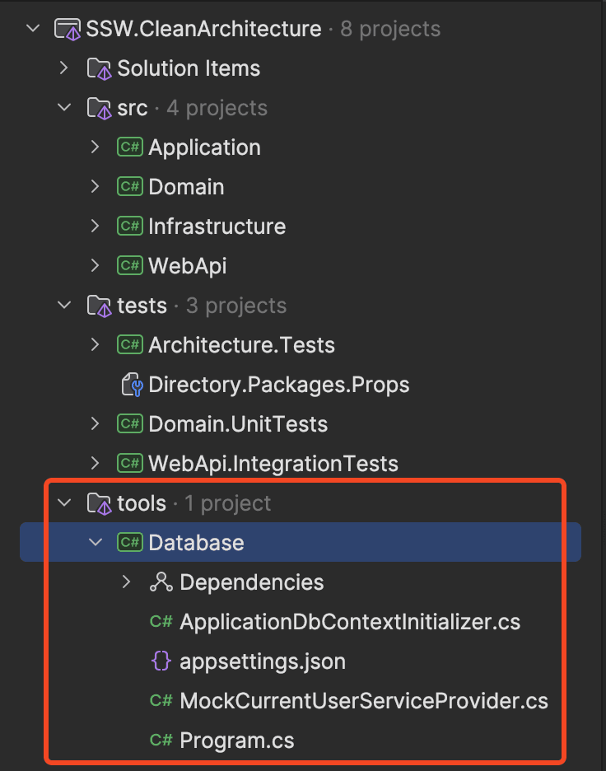The image size is (606, 771).
Task: Expand the Domain.UnitTests project
Action: [95, 423]
